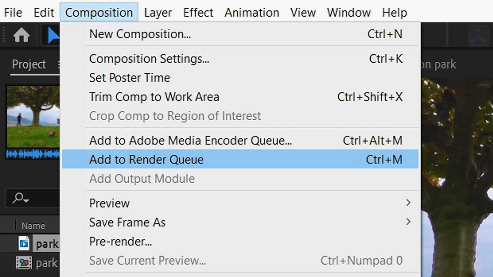Click the search magnifier icon in the Project panel

tap(18, 198)
